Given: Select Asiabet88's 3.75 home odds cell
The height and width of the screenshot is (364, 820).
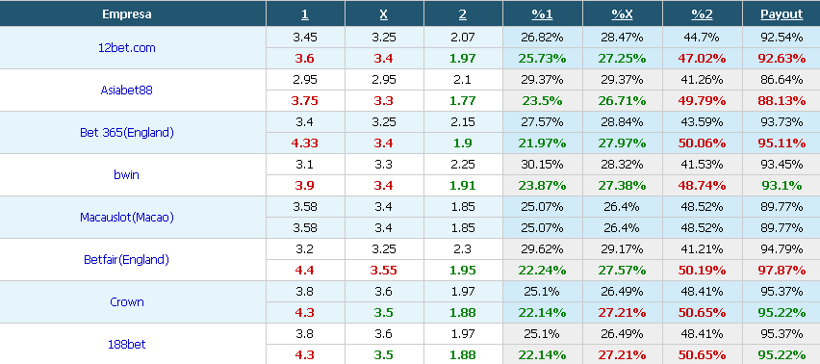Looking at the screenshot, I should (x=306, y=101).
